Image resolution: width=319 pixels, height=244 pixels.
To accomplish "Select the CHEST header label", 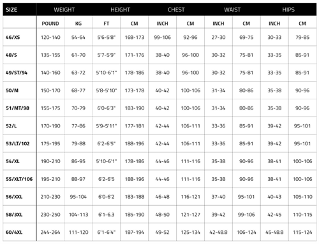I will coord(176,10).
